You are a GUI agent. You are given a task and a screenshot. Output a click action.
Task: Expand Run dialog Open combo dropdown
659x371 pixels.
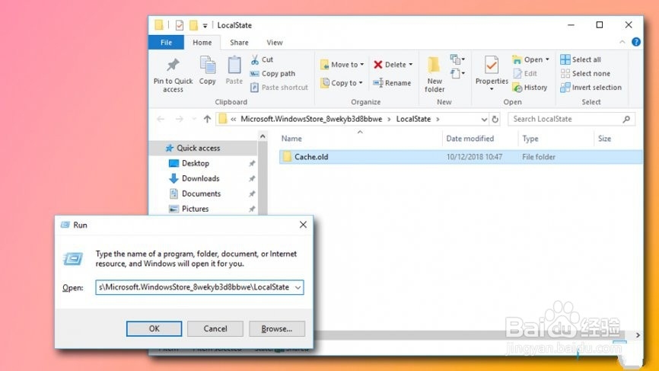tap(298, 287)
